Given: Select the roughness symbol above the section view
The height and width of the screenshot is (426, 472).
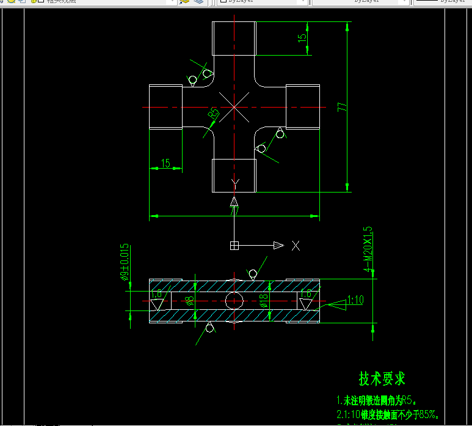Looking at the screenshot, I should tap(256, 269).
